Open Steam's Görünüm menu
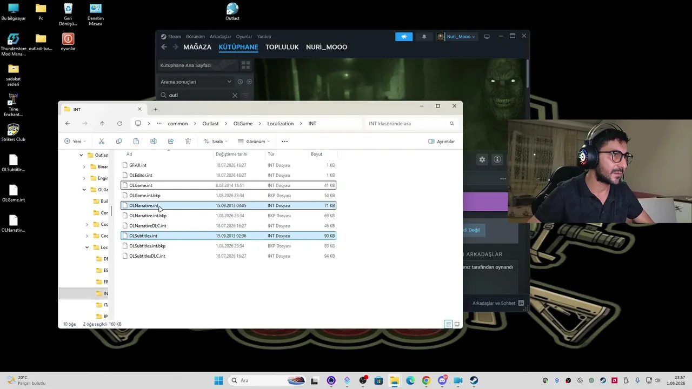692x389 pixels. pos(195,37)
